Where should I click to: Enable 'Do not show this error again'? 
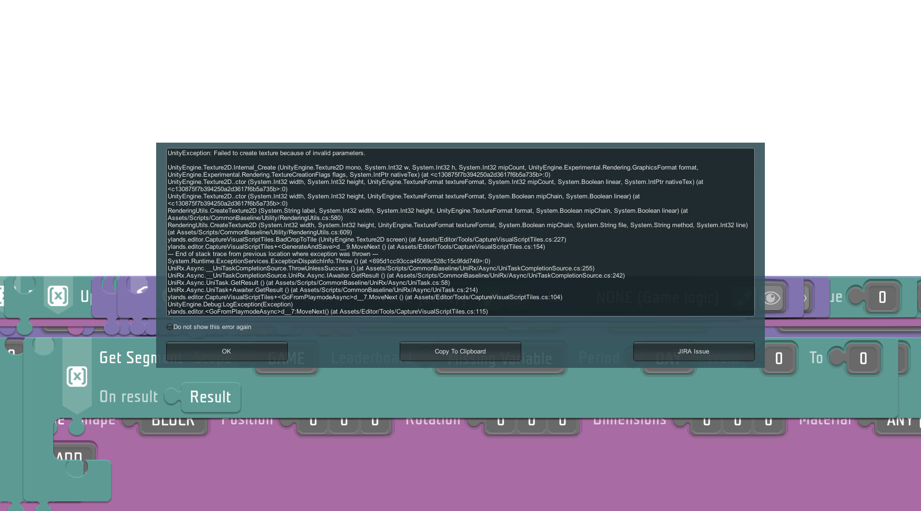(170, 327)
